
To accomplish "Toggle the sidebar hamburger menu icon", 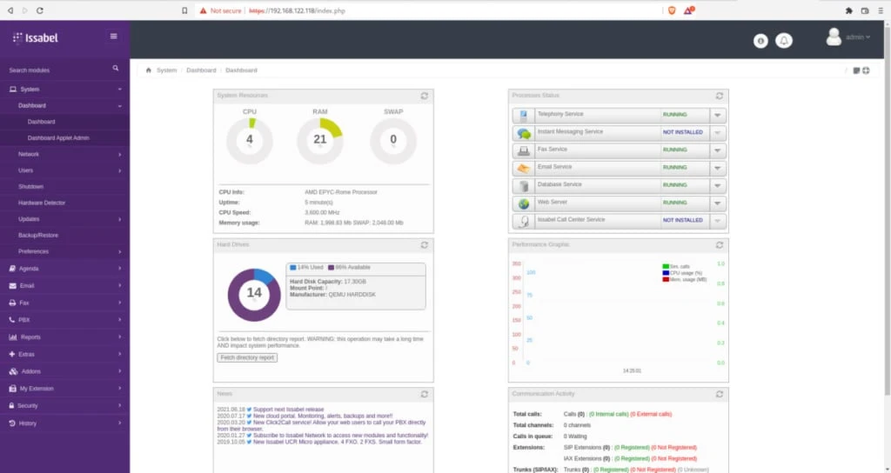I will [113, 37].
